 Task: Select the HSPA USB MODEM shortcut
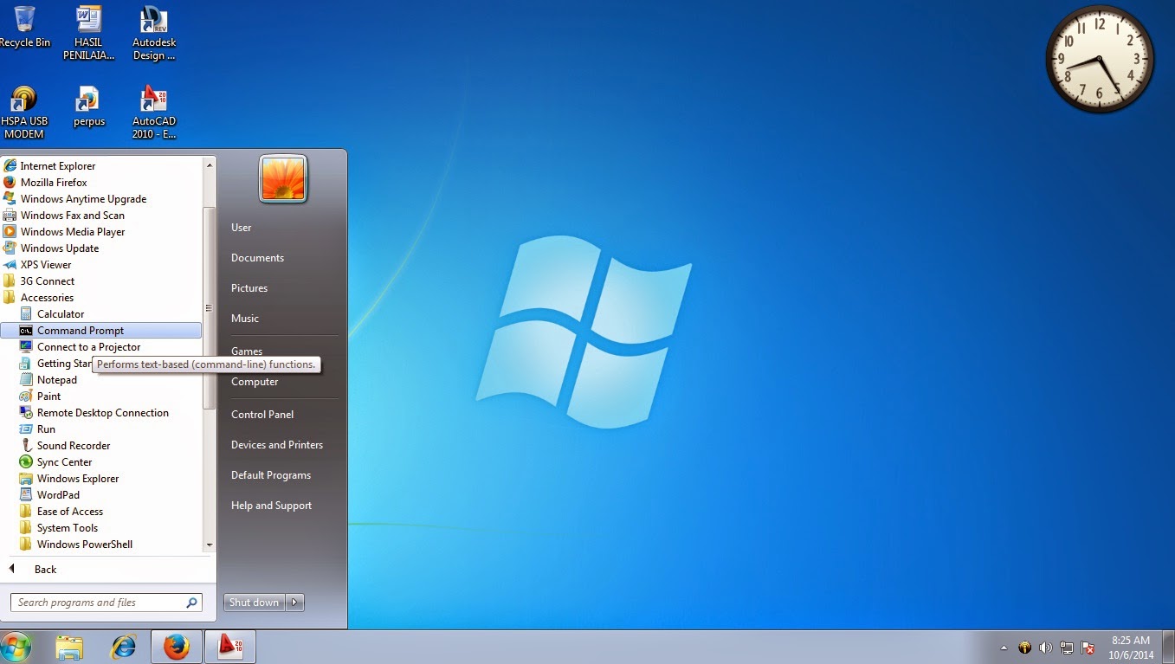(x=23, y=113)
